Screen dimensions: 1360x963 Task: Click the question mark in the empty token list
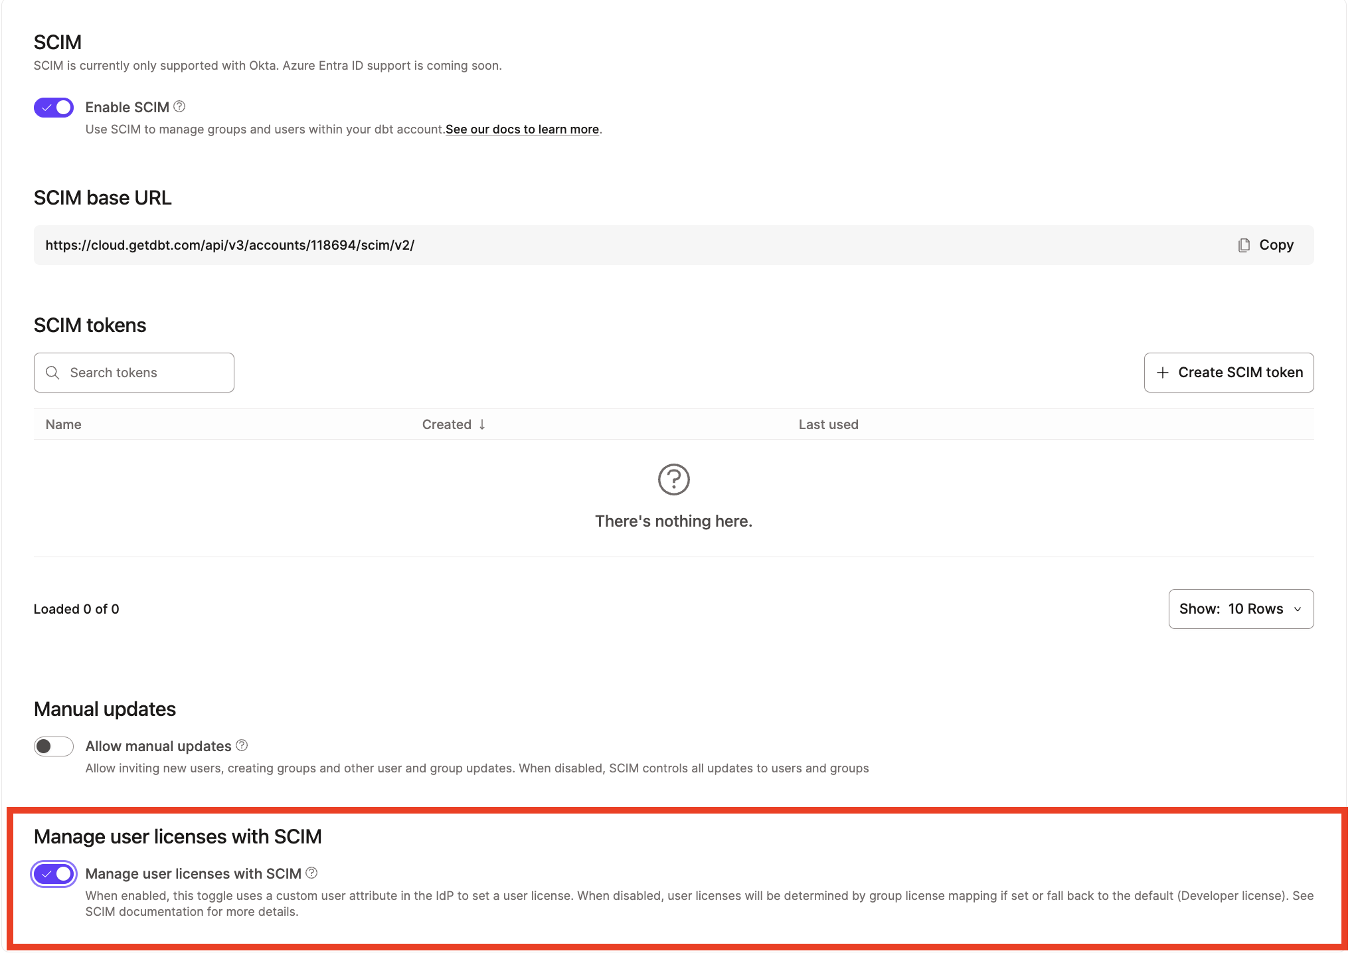(x=673, y=480)
